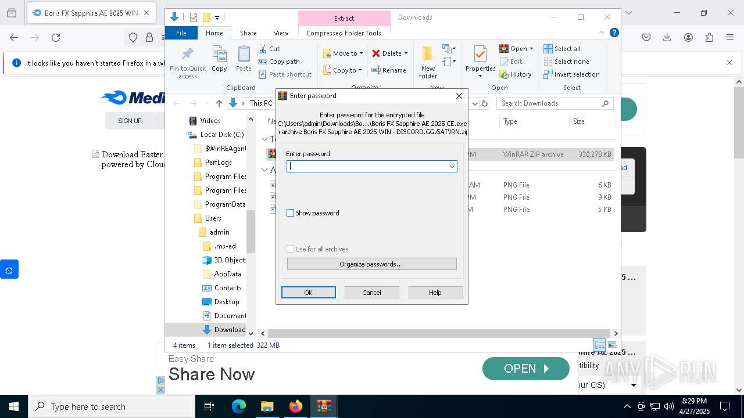Switch Explorer to large icons view

611,345
